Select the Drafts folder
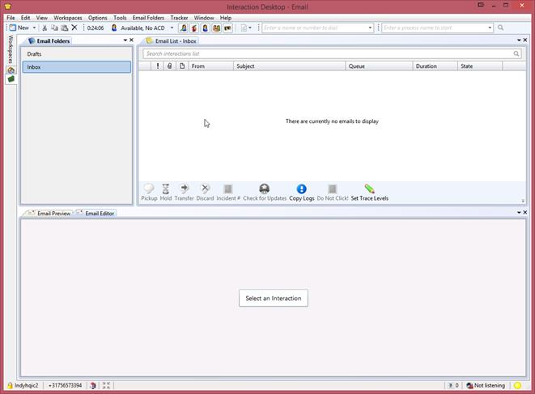 click(x=35, y=54)
